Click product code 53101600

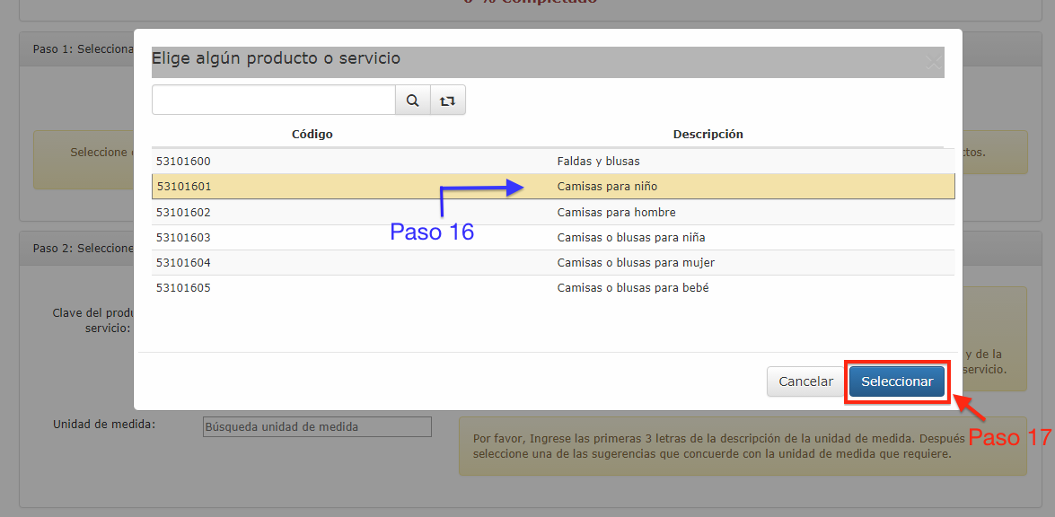[x=183, y=162]
